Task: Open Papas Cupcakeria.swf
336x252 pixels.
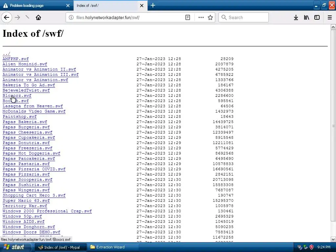Action: pos(29,137)
